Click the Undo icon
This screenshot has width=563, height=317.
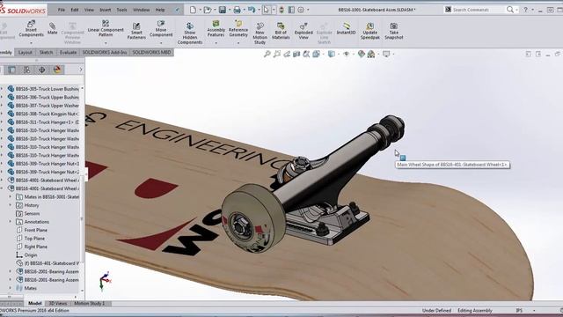click(x=252, y=10)
